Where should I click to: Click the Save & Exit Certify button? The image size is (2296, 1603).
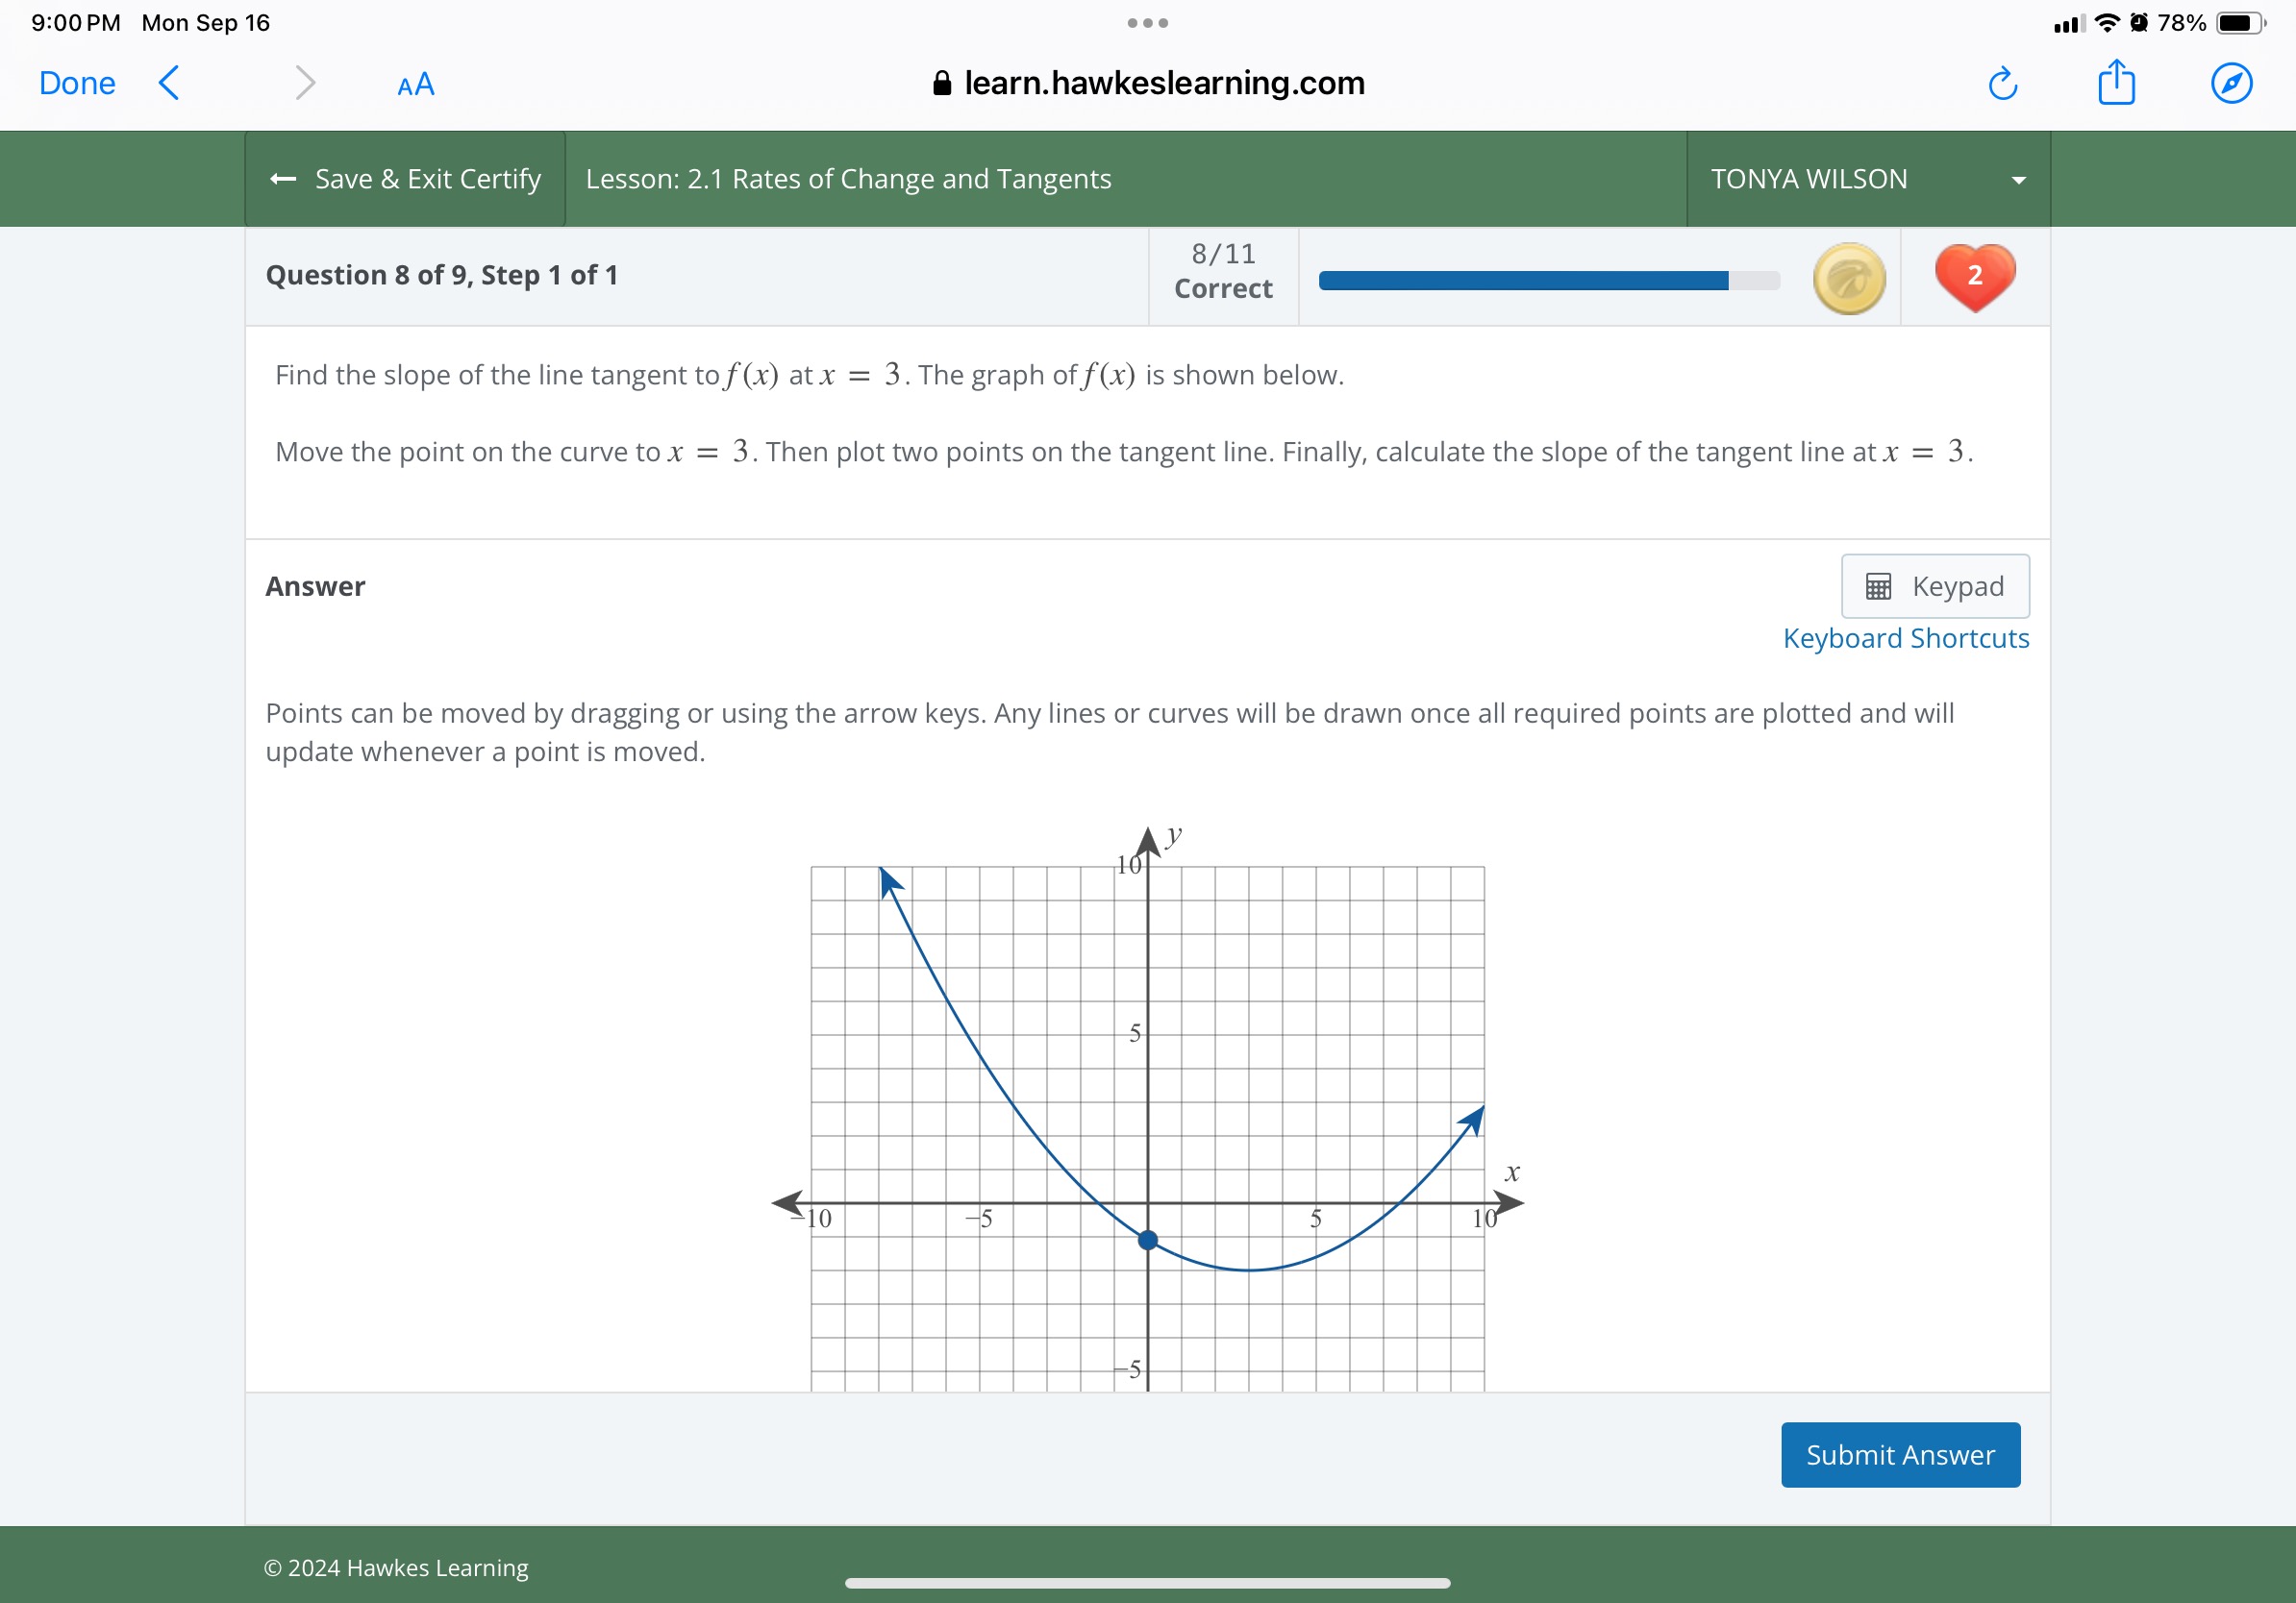coord(405,179)
